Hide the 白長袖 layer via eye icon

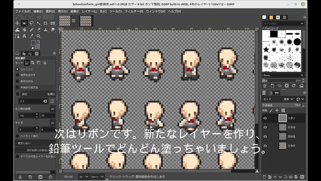[x=265, y=127]
